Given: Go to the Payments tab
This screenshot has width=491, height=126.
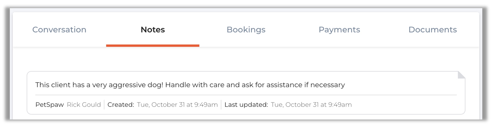Looking at the screenshot, I should pos(339,30).
